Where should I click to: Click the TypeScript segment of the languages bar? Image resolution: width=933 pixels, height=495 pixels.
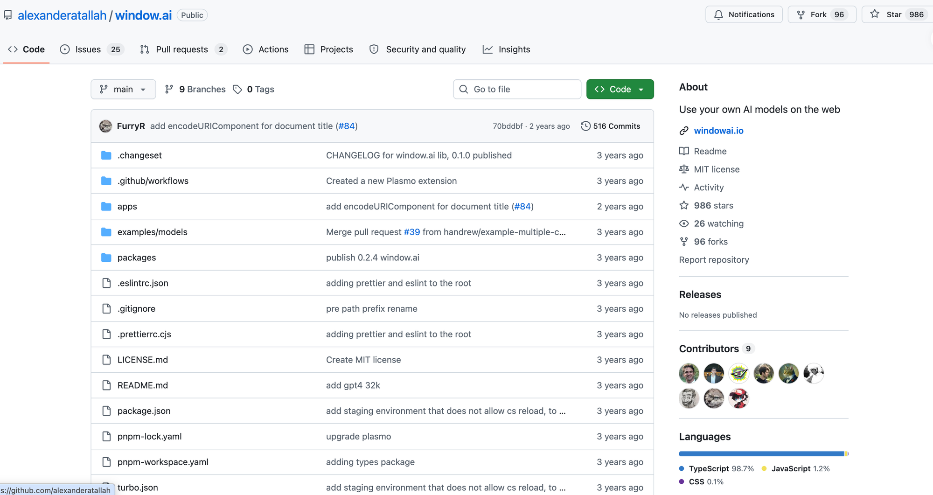click(x=761, y=454)
